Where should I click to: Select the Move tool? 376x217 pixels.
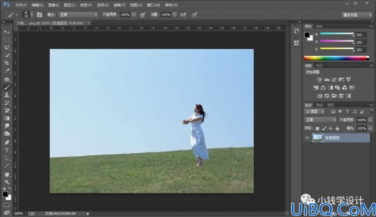pyautogui.click(x=7, y=32)
